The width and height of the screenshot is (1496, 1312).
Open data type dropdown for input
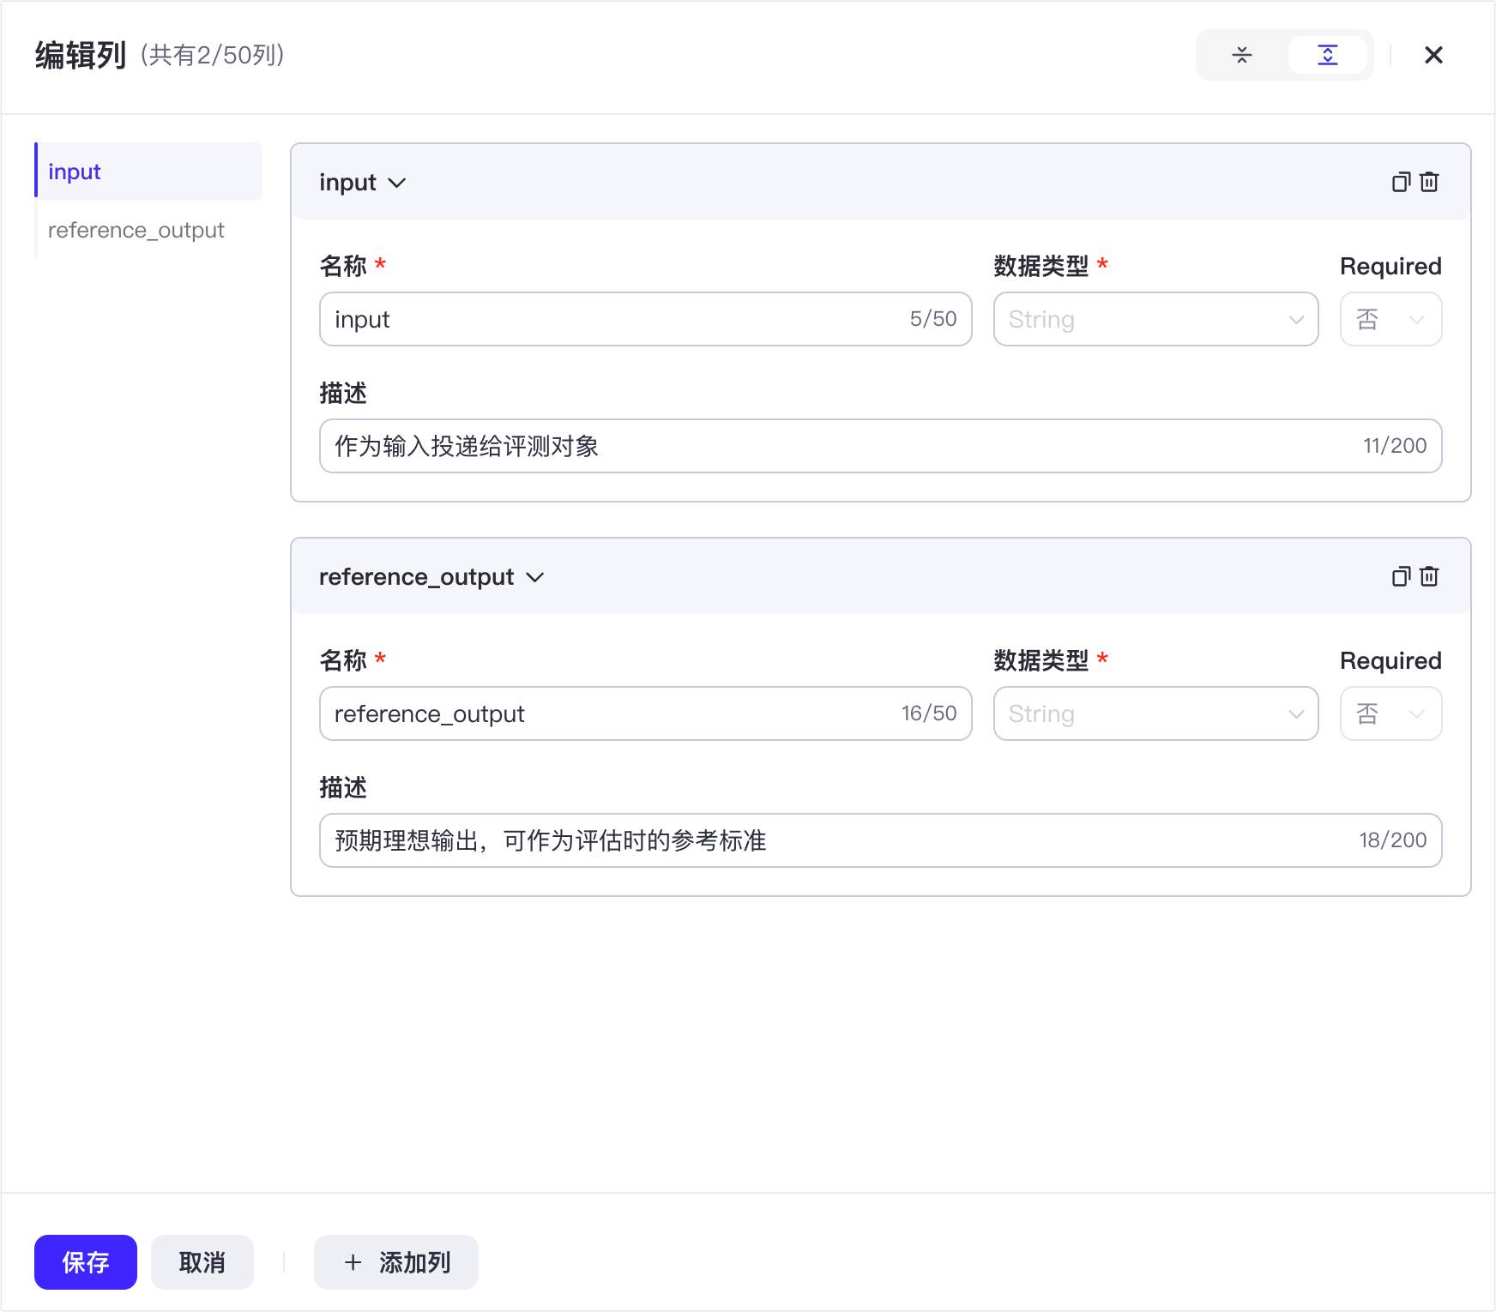(1155, 320)
